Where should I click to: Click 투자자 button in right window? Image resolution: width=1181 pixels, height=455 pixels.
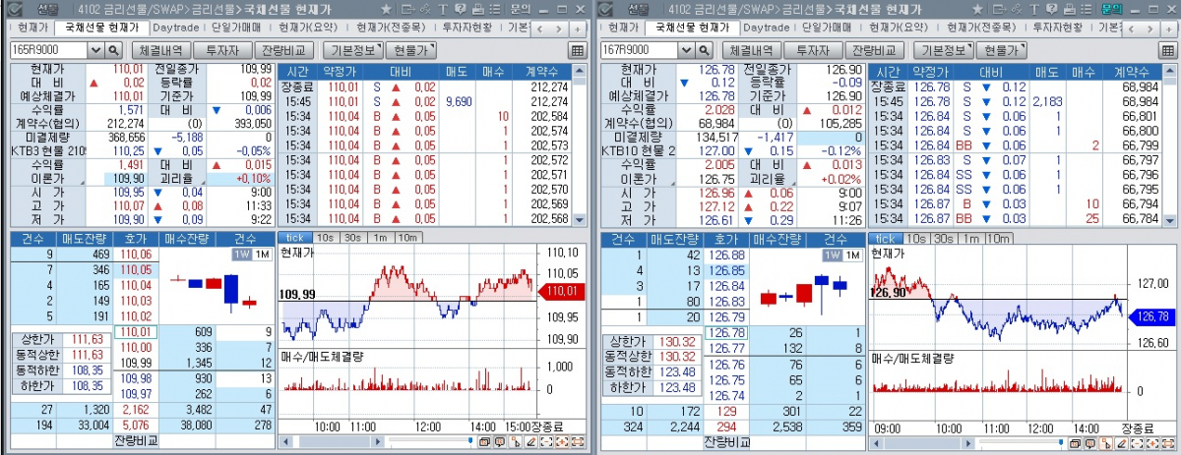tap(814, 50)
